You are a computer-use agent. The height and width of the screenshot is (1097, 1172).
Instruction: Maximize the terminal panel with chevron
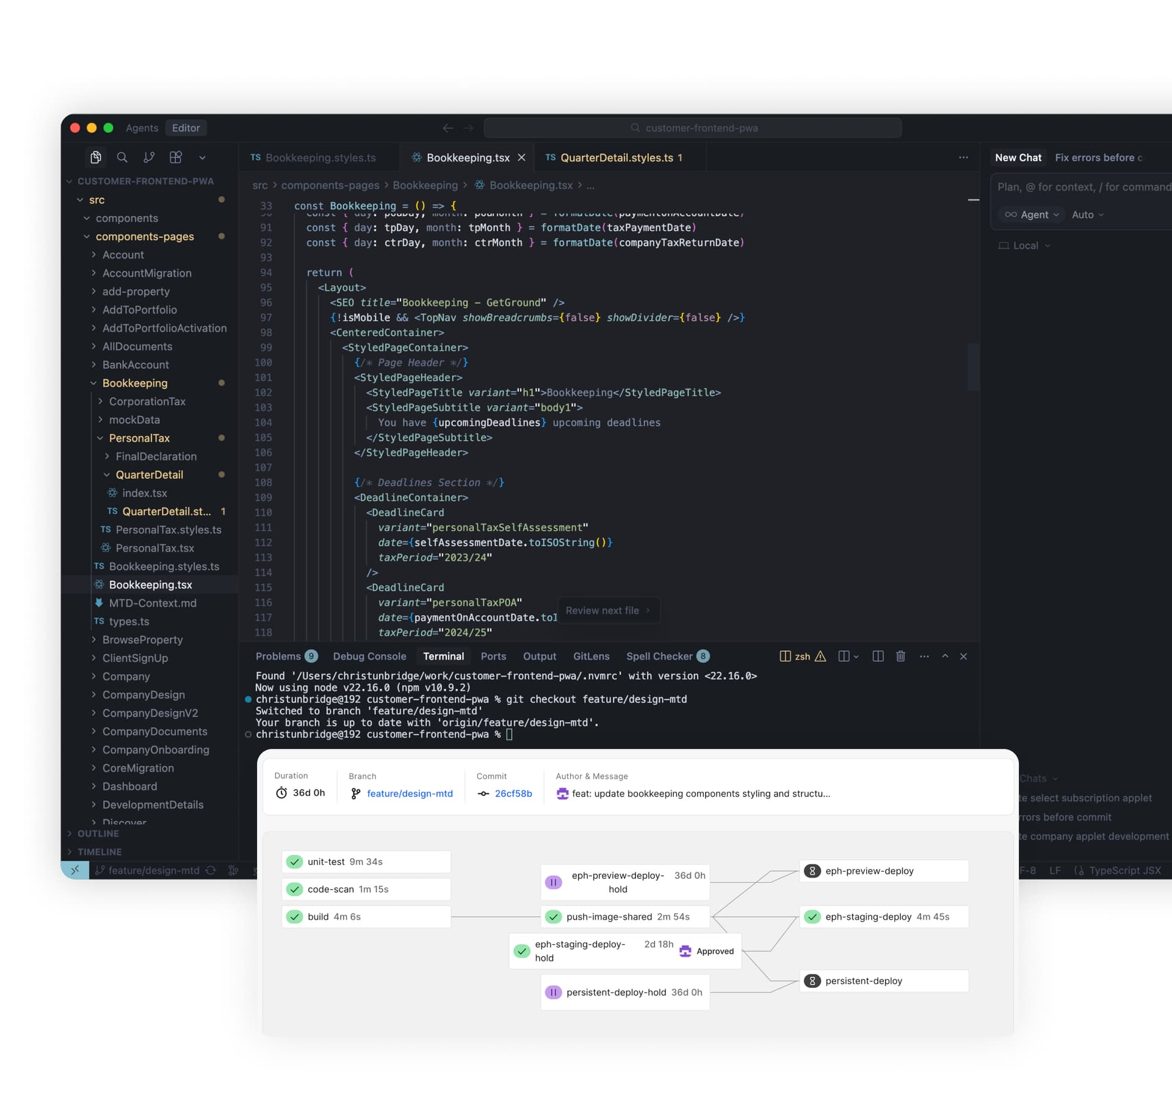pyautogui.click(x=946, y=656)
